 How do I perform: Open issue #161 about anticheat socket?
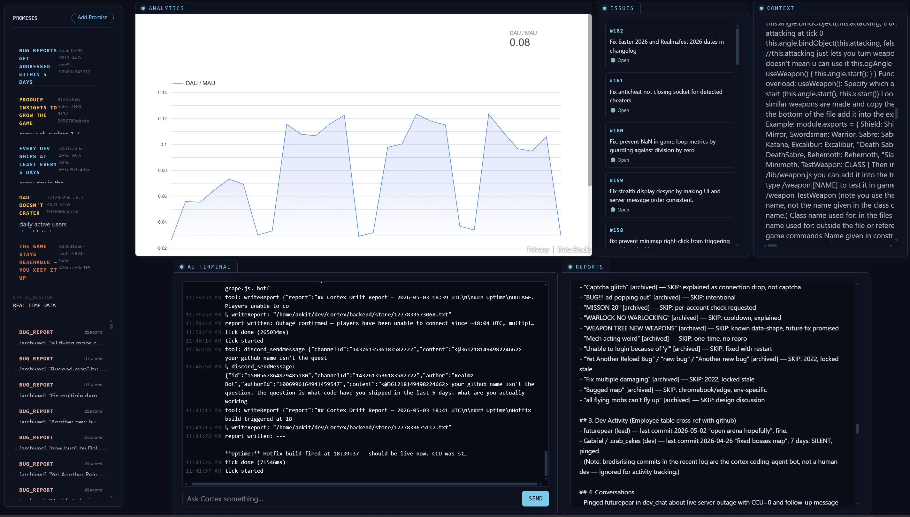670,95
